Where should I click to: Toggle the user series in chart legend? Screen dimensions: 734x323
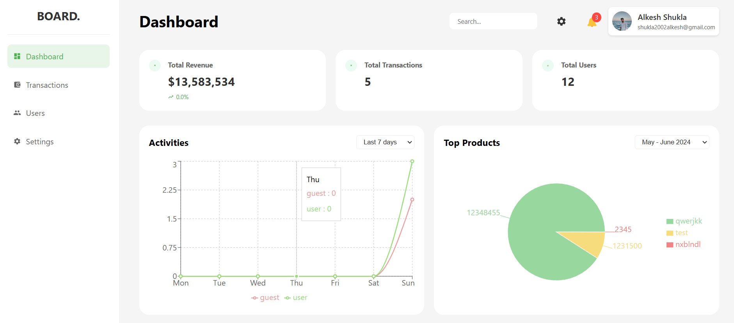pos(296,298)
